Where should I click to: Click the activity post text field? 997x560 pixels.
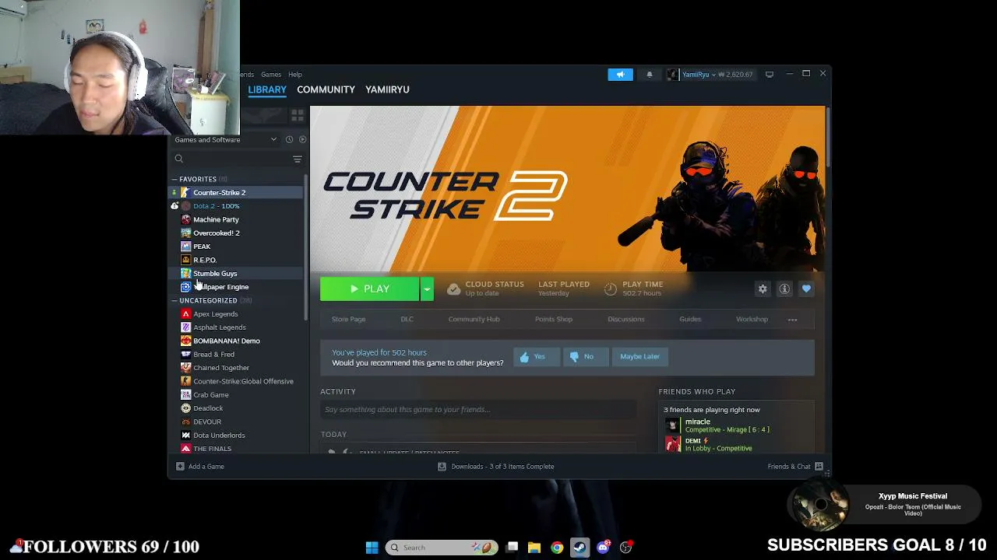pos(478,410)
